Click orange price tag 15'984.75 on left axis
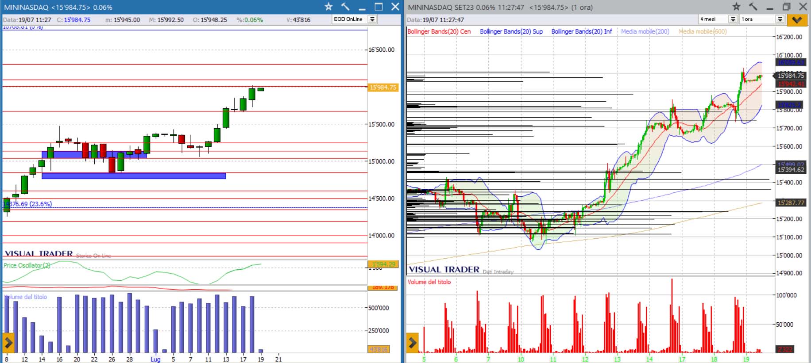The image size is (811, 363). (383, 87)
